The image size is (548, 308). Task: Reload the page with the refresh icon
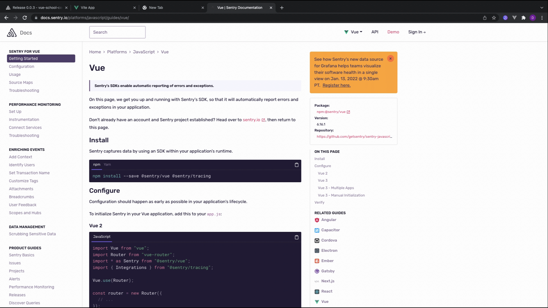25,18
